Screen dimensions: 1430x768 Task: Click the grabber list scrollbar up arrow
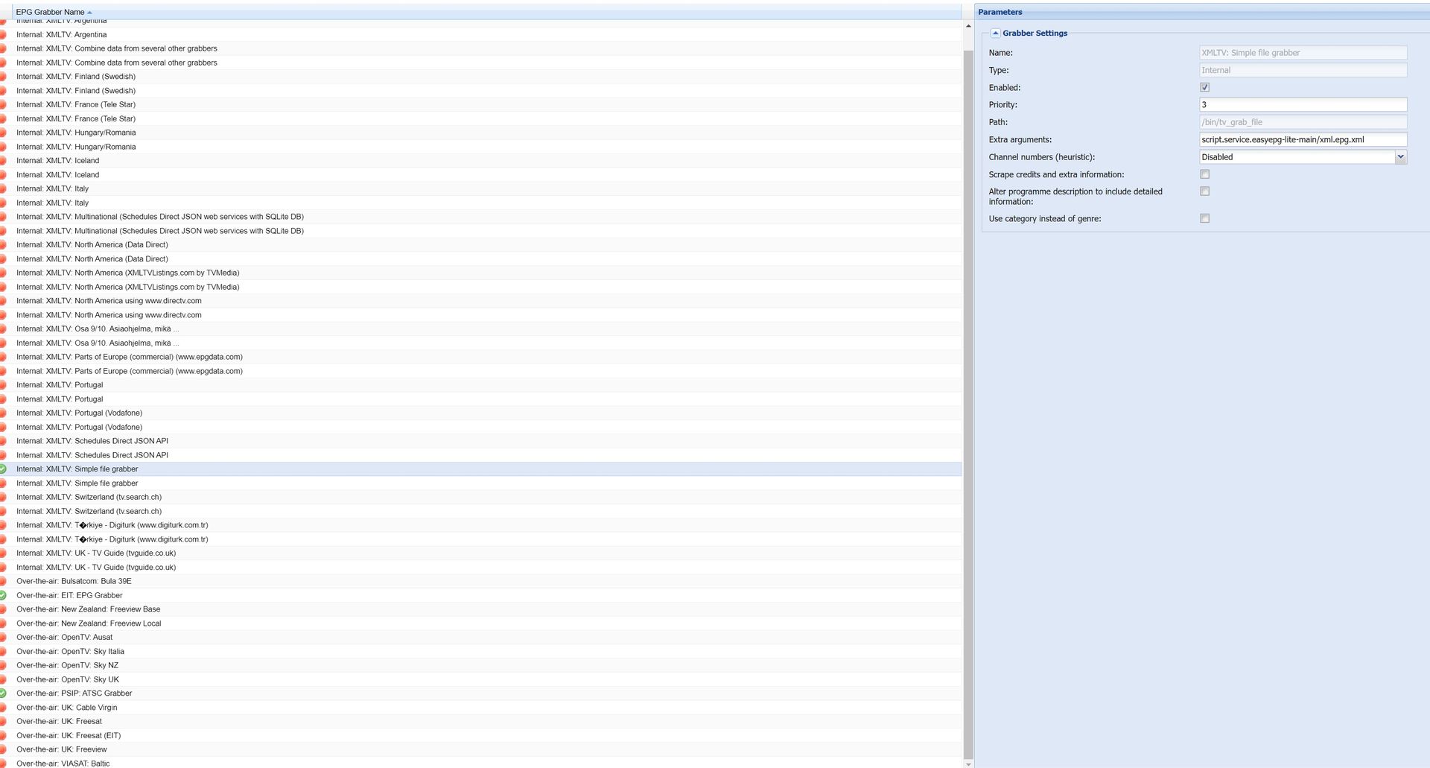point(968,26)
